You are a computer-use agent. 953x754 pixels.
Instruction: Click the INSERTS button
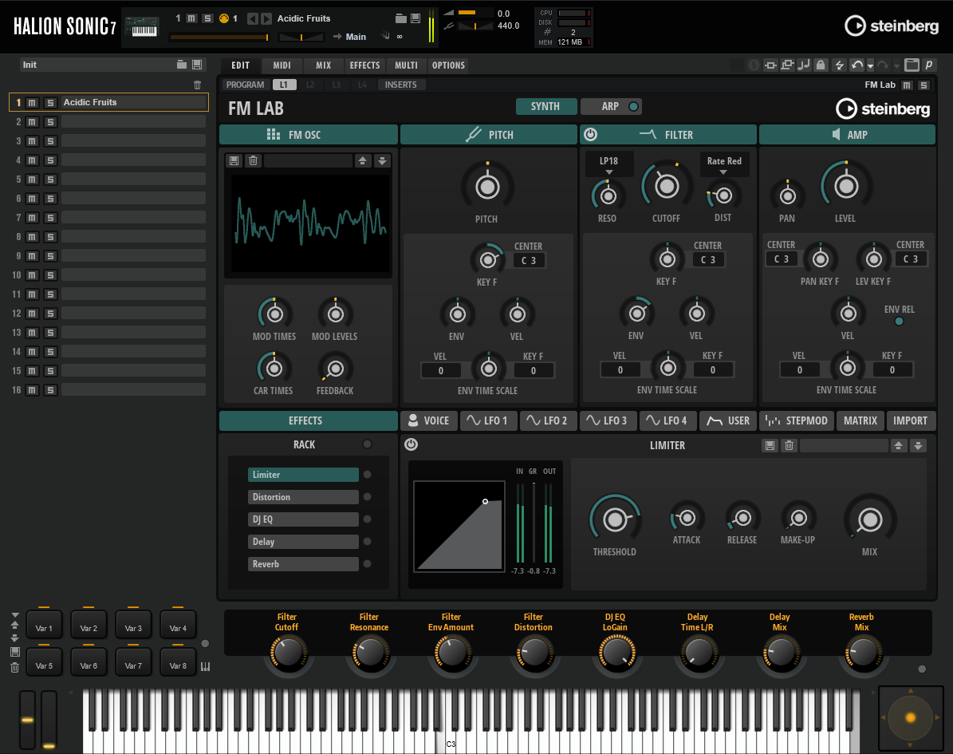point(400,85)
